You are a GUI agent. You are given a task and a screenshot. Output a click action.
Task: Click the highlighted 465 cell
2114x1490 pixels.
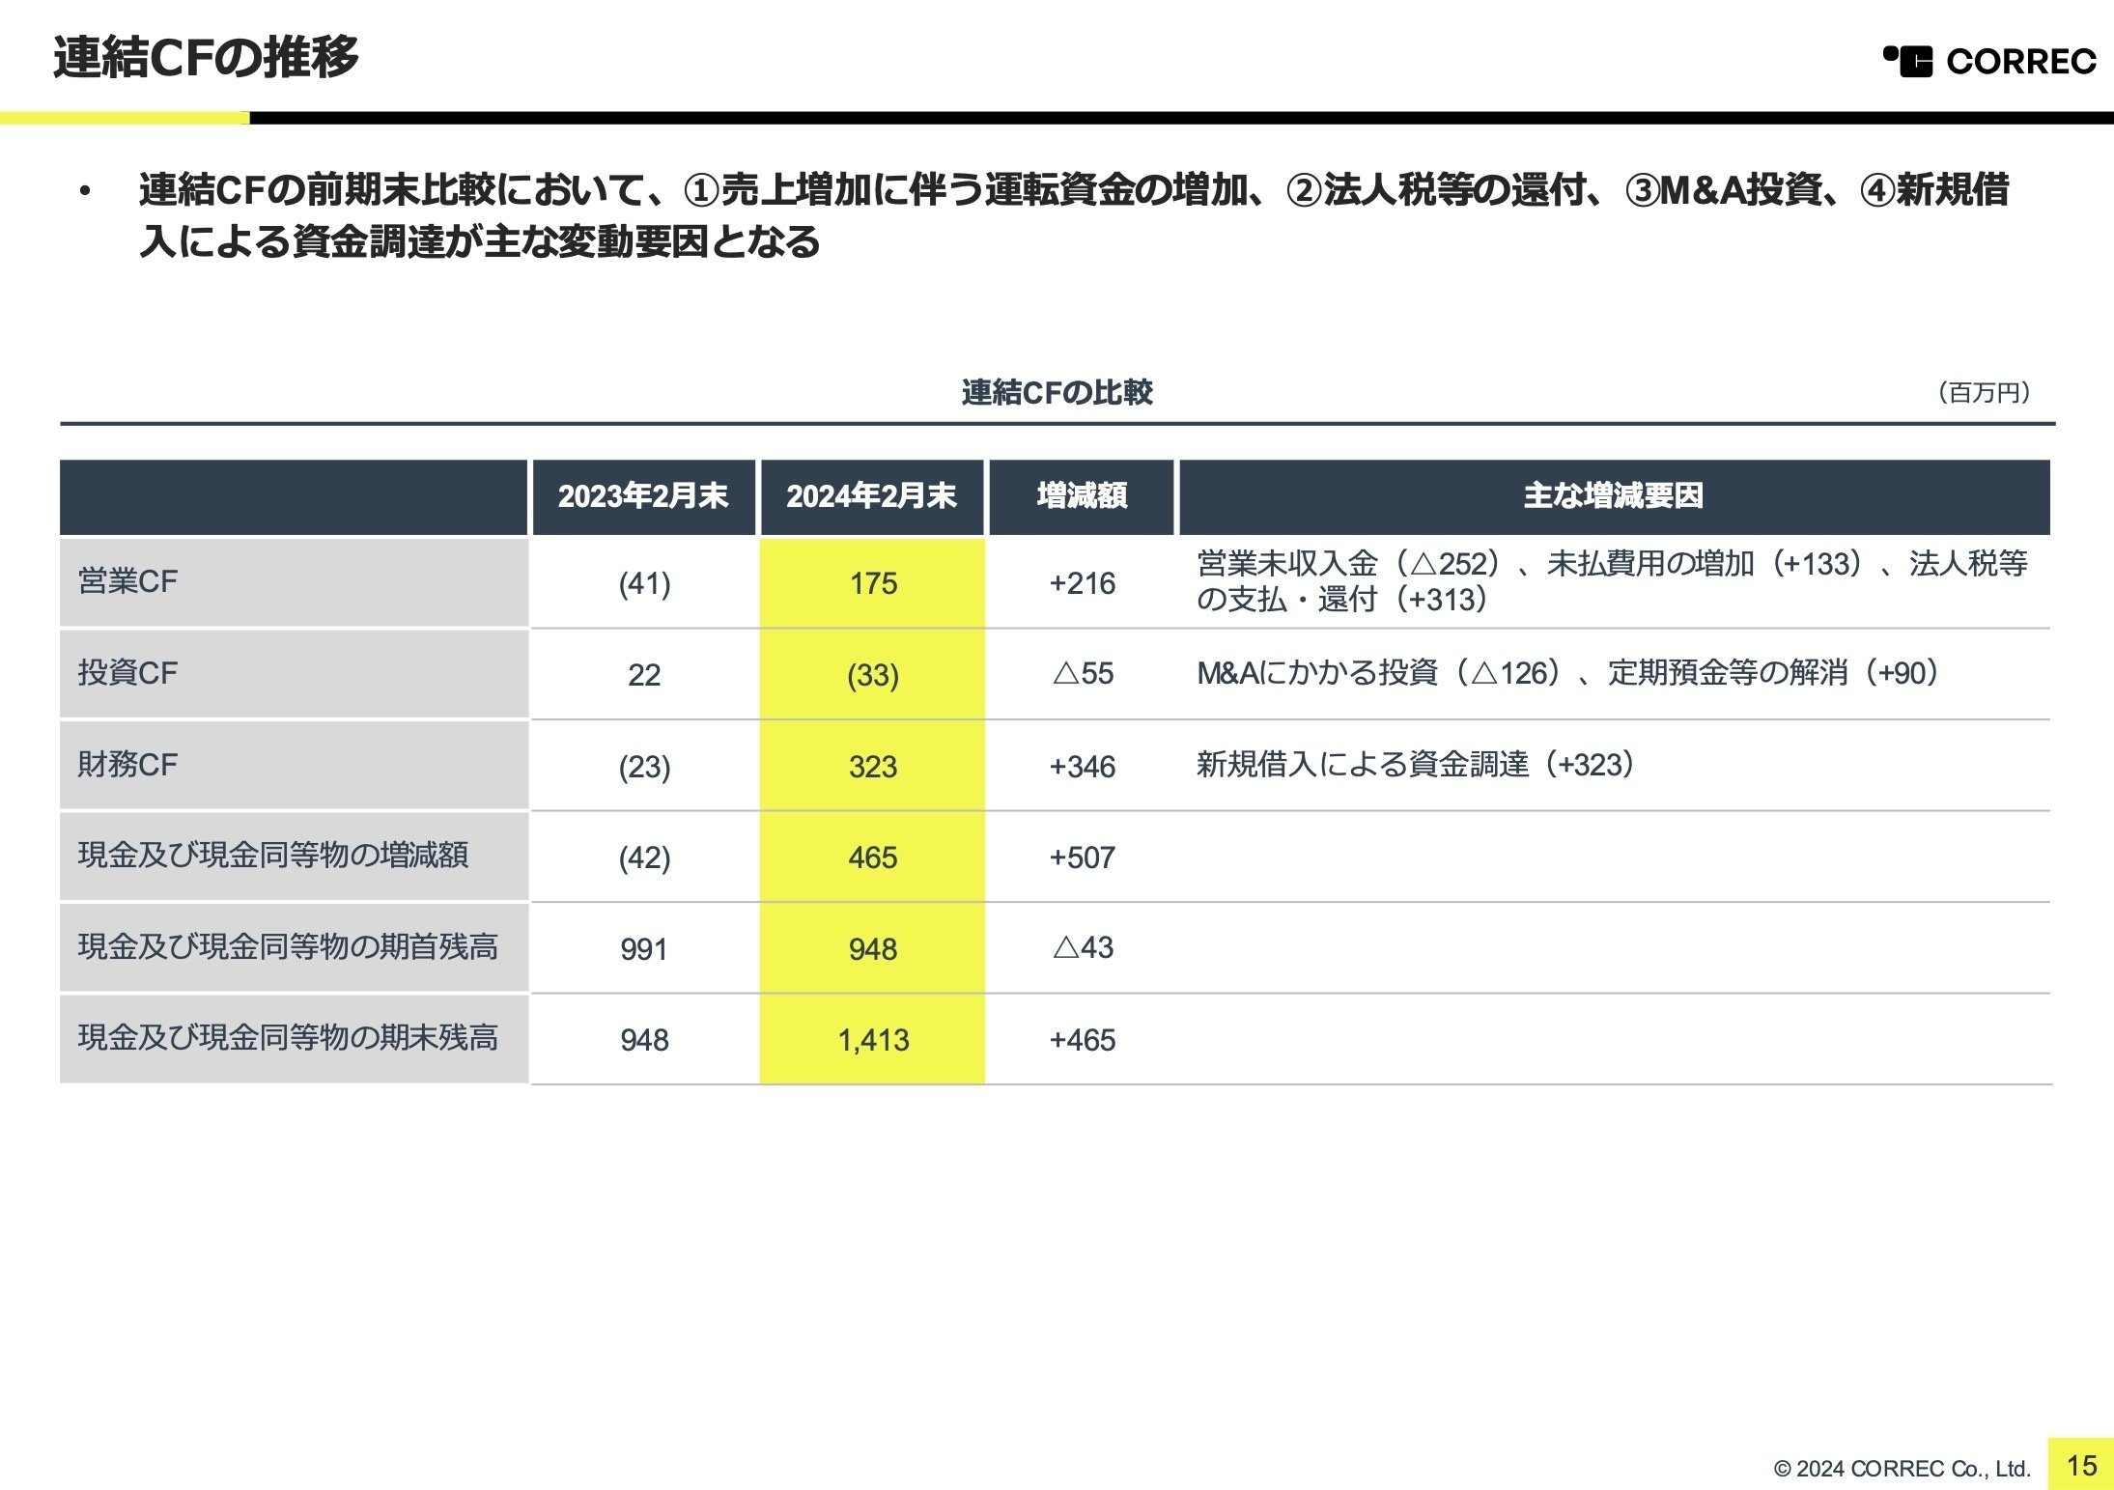pyautogui.click(x=873, y=857)
